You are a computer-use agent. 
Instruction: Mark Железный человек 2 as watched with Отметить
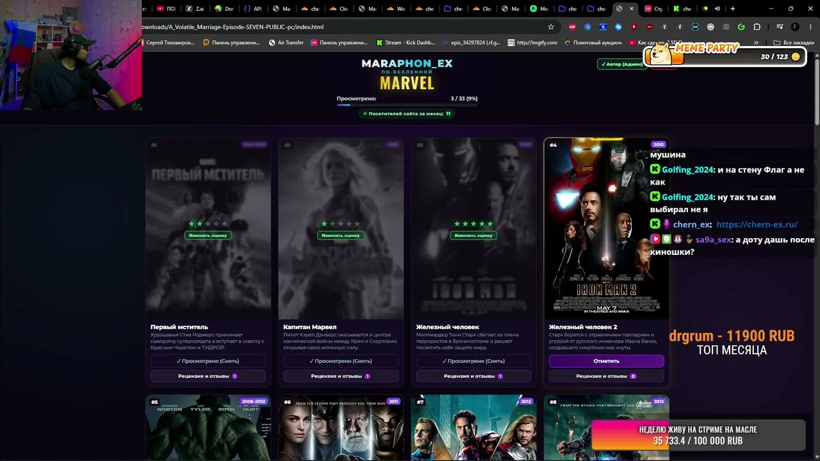[606, 361]
